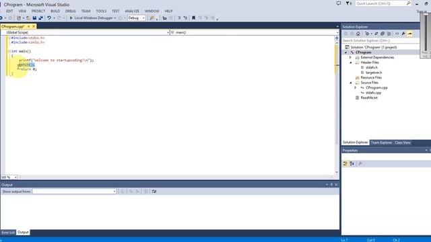Toggle pin on CProgram.cpp tab
This screenshot has height=242, width=431.
pos(28,26)
